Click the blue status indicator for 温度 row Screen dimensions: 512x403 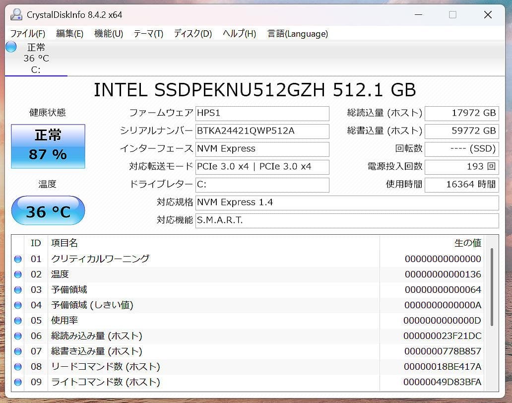18,274
